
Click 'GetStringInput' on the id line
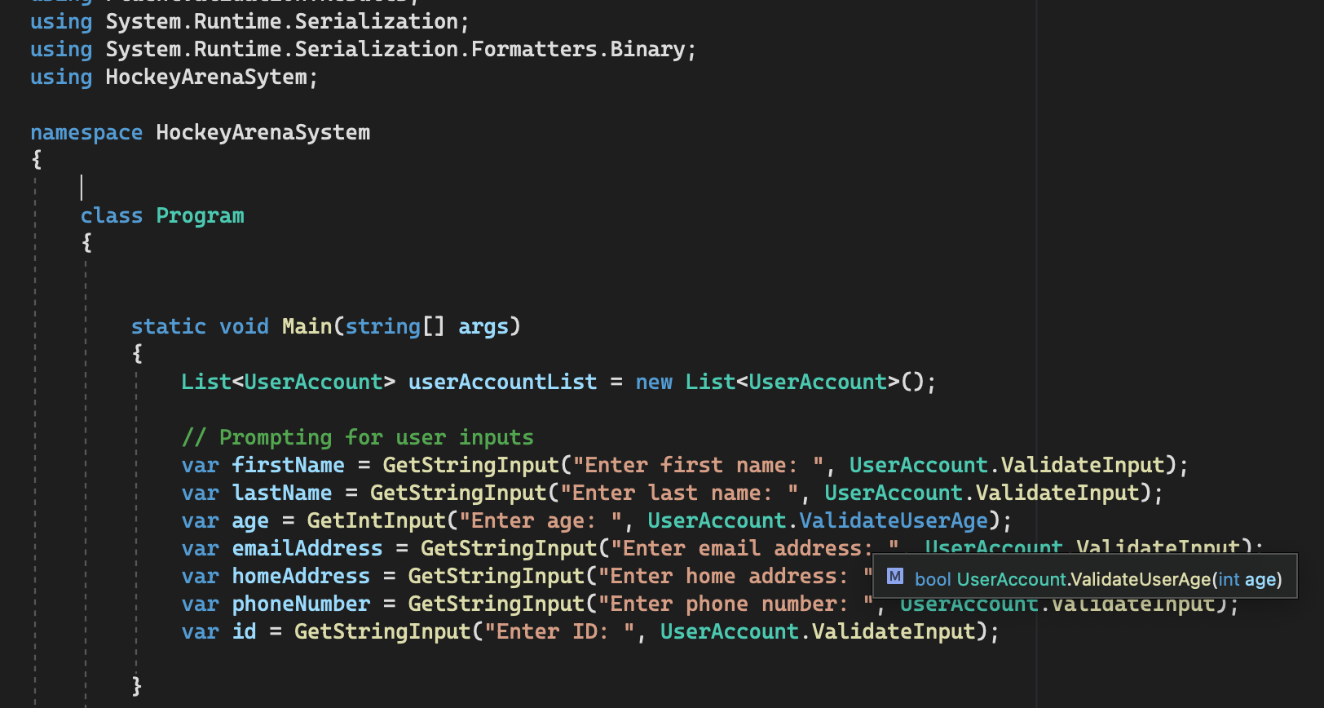(383, 632)
